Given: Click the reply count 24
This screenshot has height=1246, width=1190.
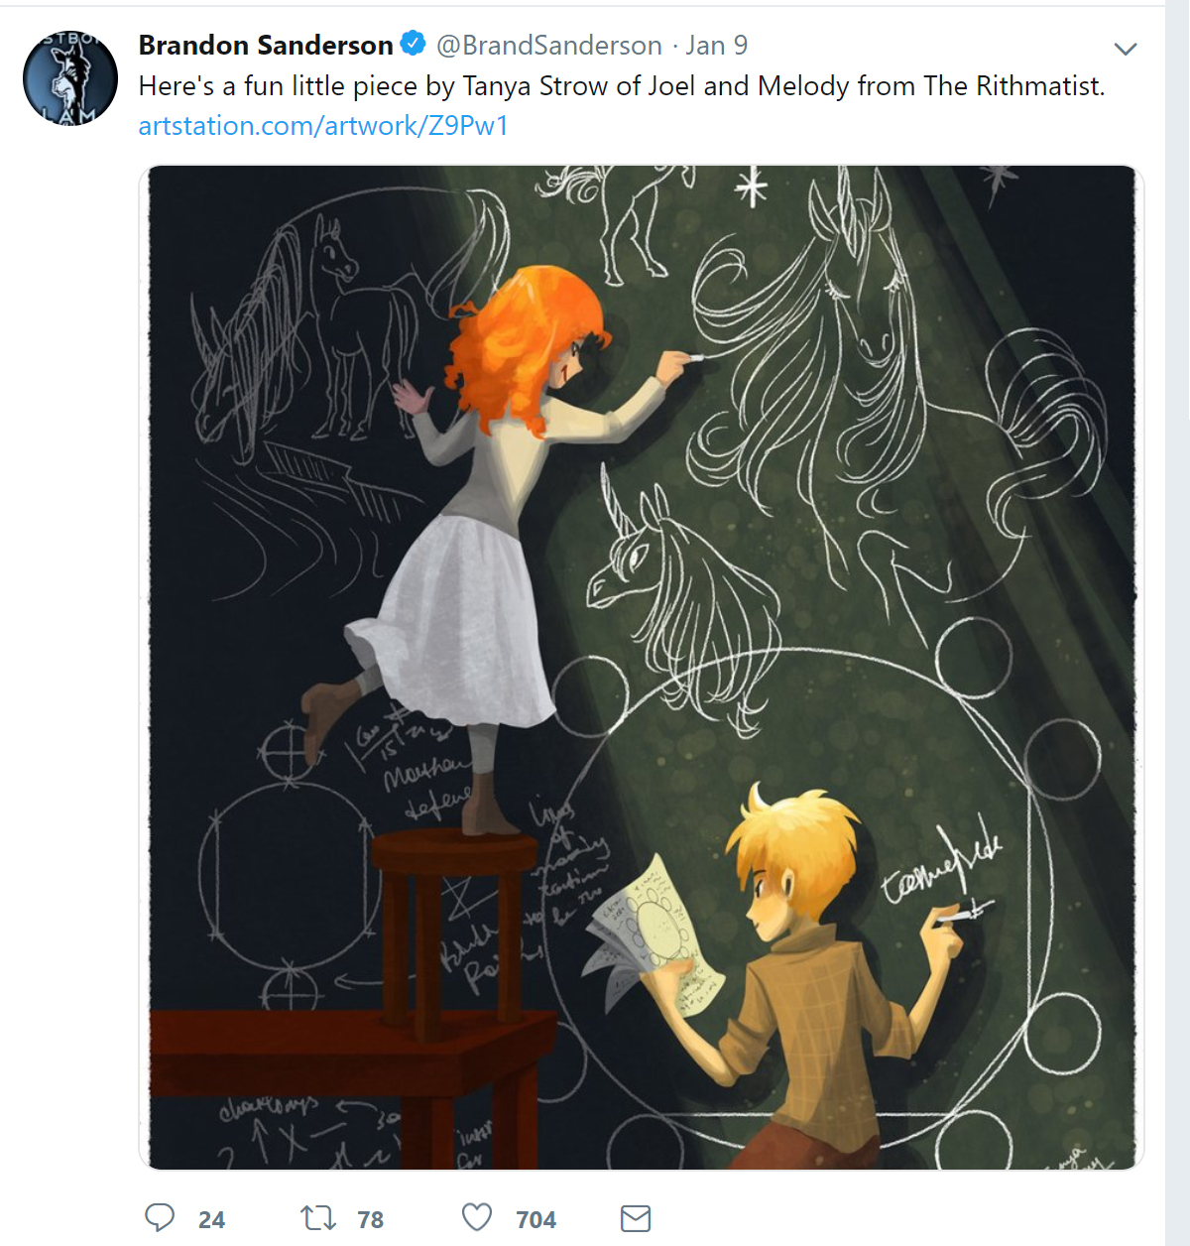Looking at the screenshot, I should pyautogui.click(x=211, y=1219).
